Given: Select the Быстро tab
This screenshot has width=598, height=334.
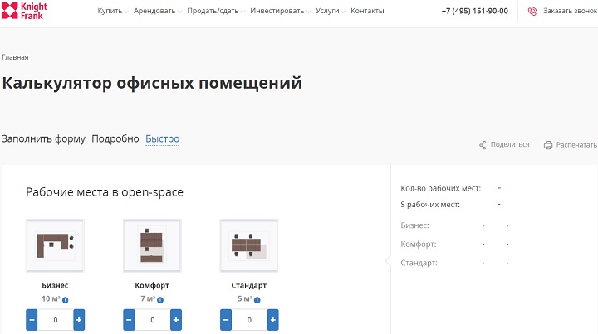Looking at the screenshot, I should (x=163, y=139).
